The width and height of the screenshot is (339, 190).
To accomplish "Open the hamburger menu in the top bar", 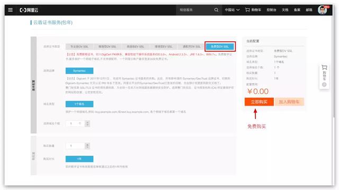I will pyautogui.click(x=10, y=10).
